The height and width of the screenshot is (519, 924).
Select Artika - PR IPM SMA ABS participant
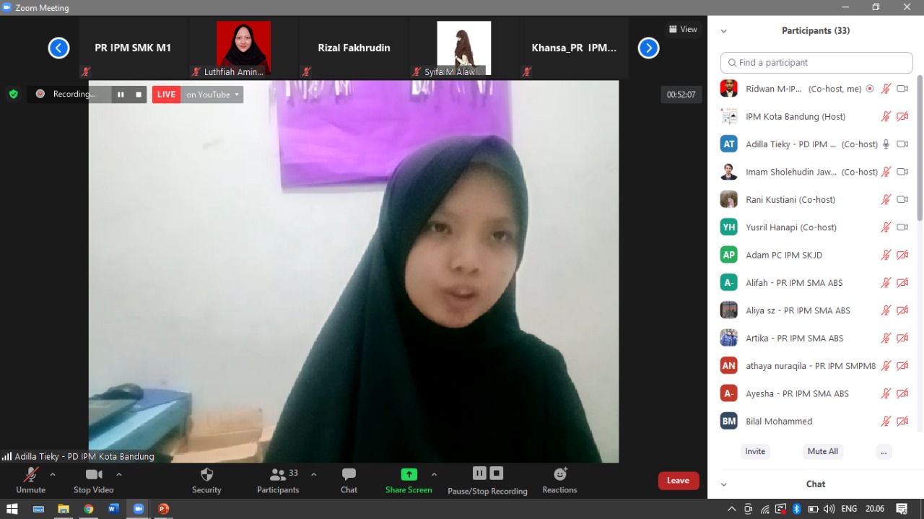click(x=816, y=338)
